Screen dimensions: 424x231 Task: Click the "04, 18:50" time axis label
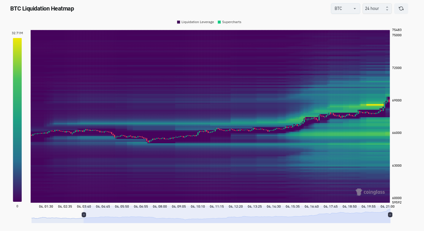(350, 206)
